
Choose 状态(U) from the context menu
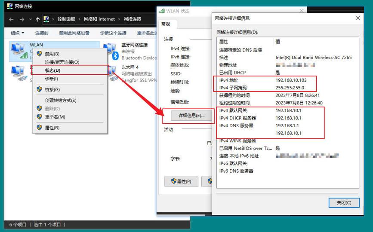point(52,70)
